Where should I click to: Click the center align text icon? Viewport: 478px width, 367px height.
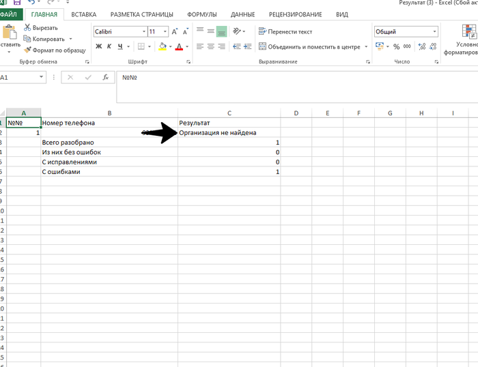[210, 46]
